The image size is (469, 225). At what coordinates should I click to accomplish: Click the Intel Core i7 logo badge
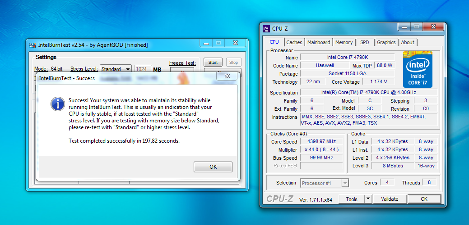(x=417, y=69)
